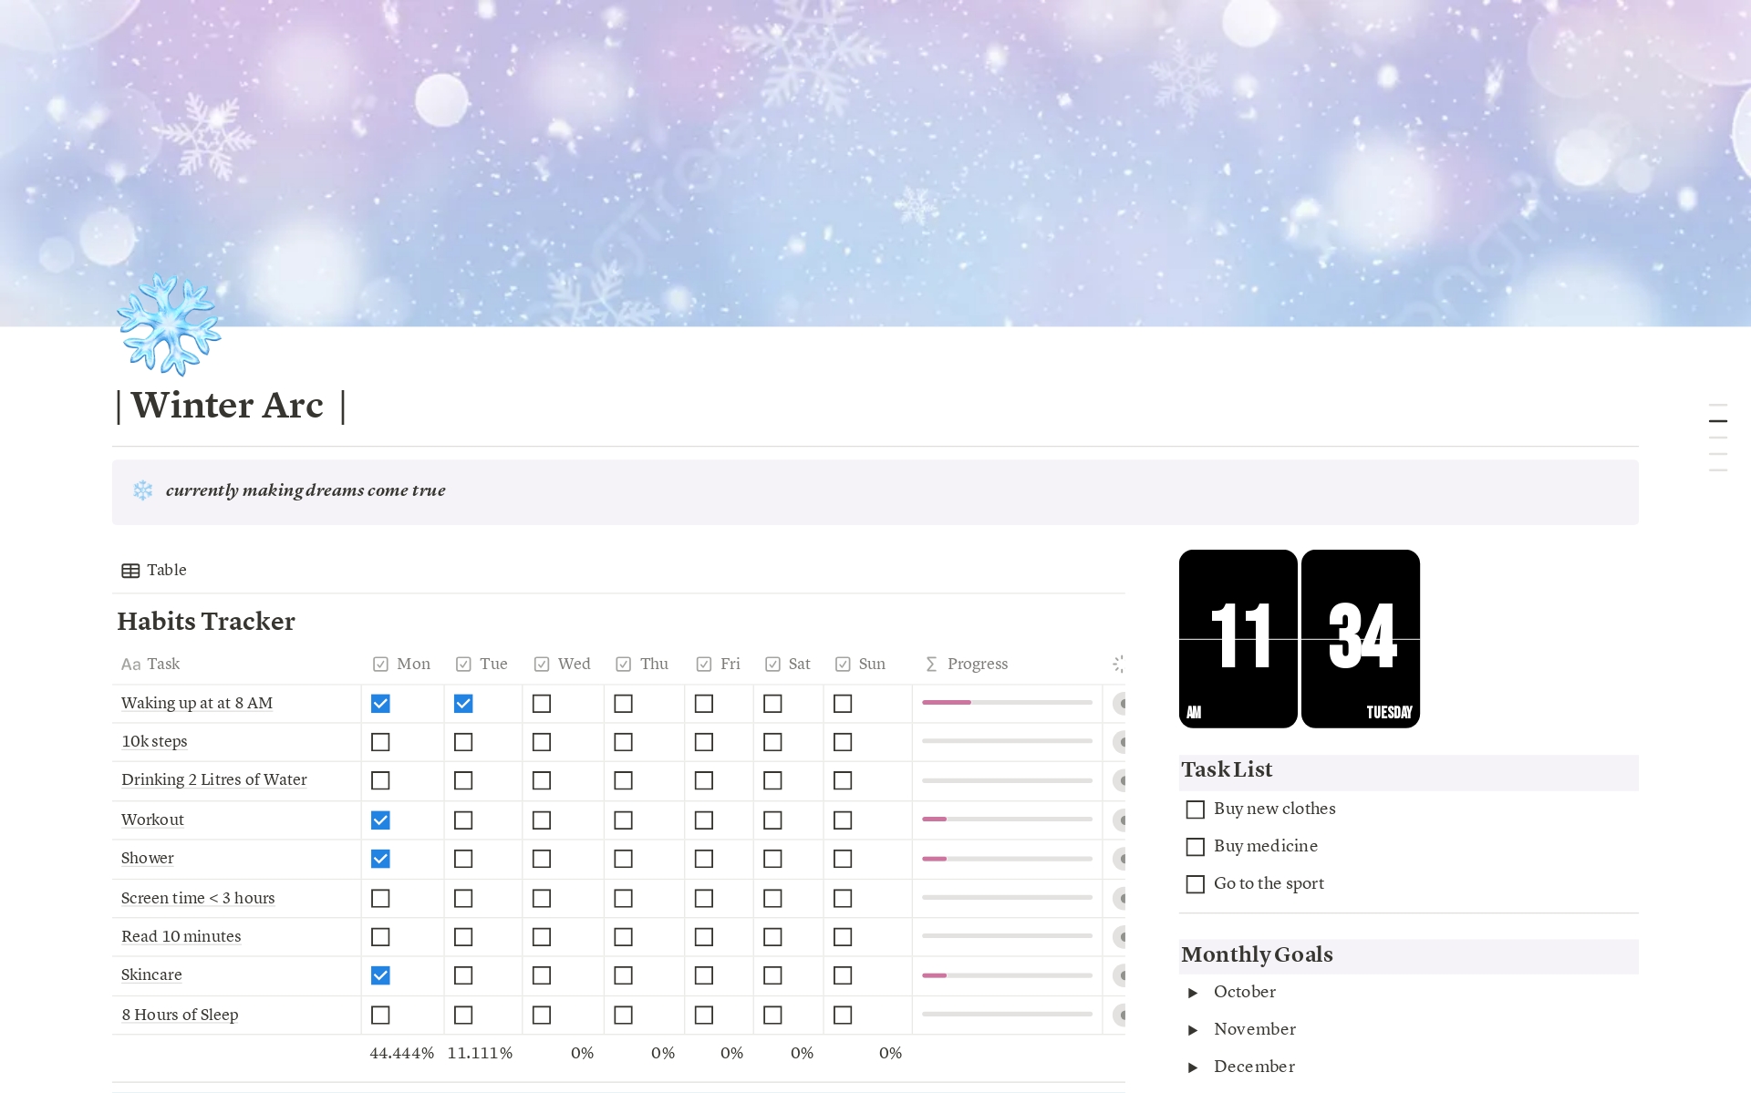Click the Aa icon in the Task column header
1751x1093 pixels.
click(131, 664)
